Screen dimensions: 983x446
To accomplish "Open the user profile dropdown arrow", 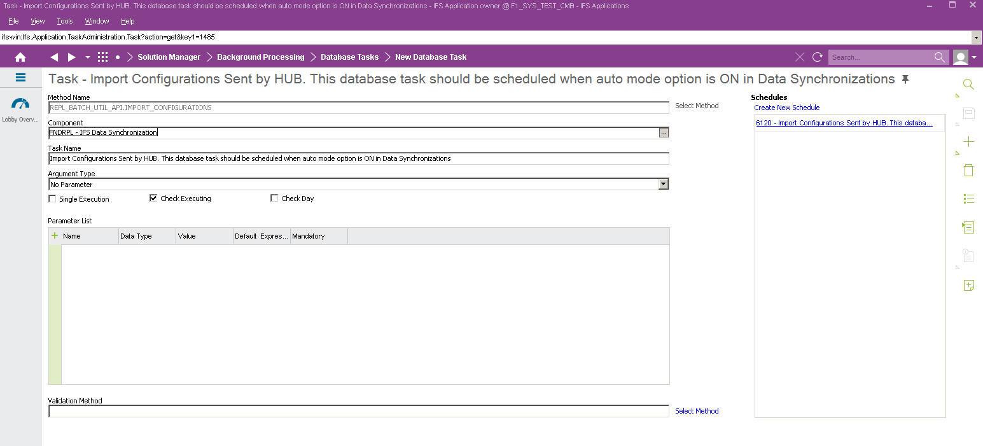I will [x=974, y=57].
